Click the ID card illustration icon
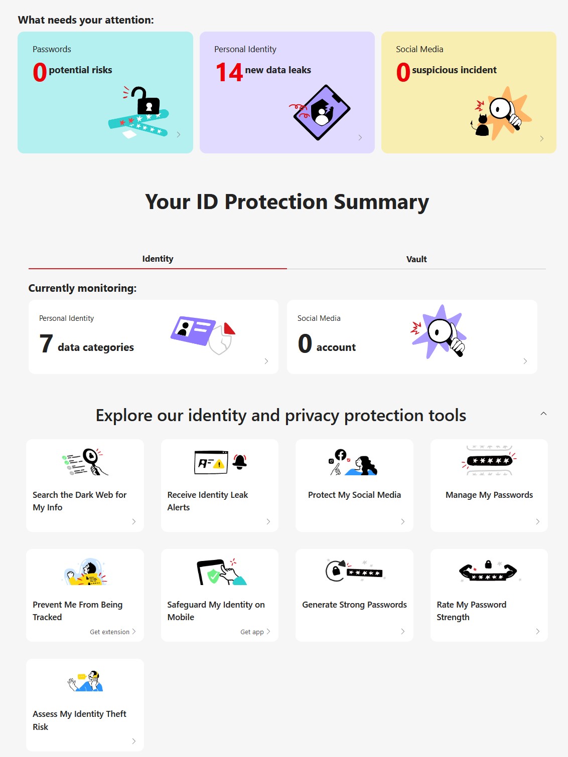This screenshot has width=568, height=757. (202, 334)
